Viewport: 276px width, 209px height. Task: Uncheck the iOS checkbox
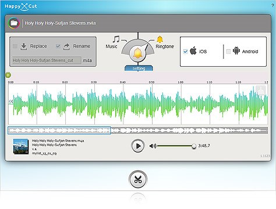pos(185,52)
